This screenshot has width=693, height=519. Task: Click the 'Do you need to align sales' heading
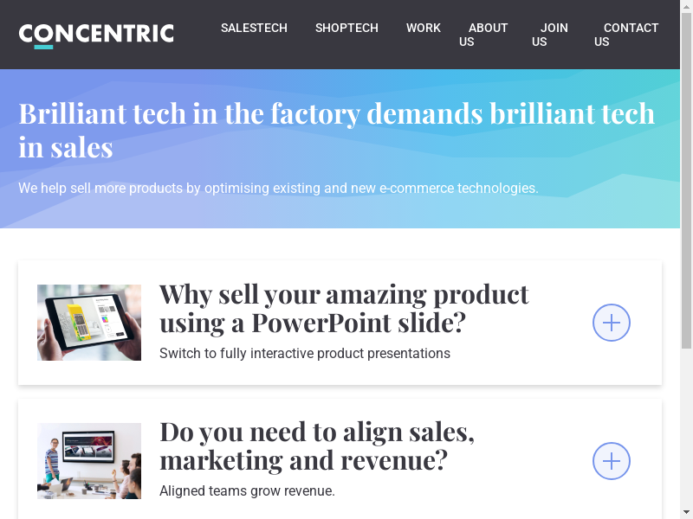point(317,445)
